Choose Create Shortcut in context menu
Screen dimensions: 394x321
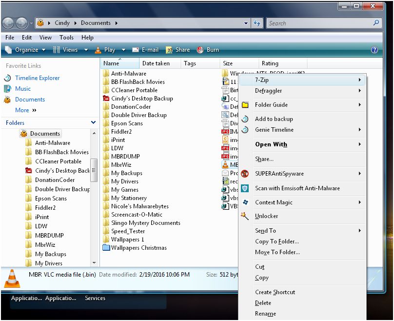tap(302, 292)
